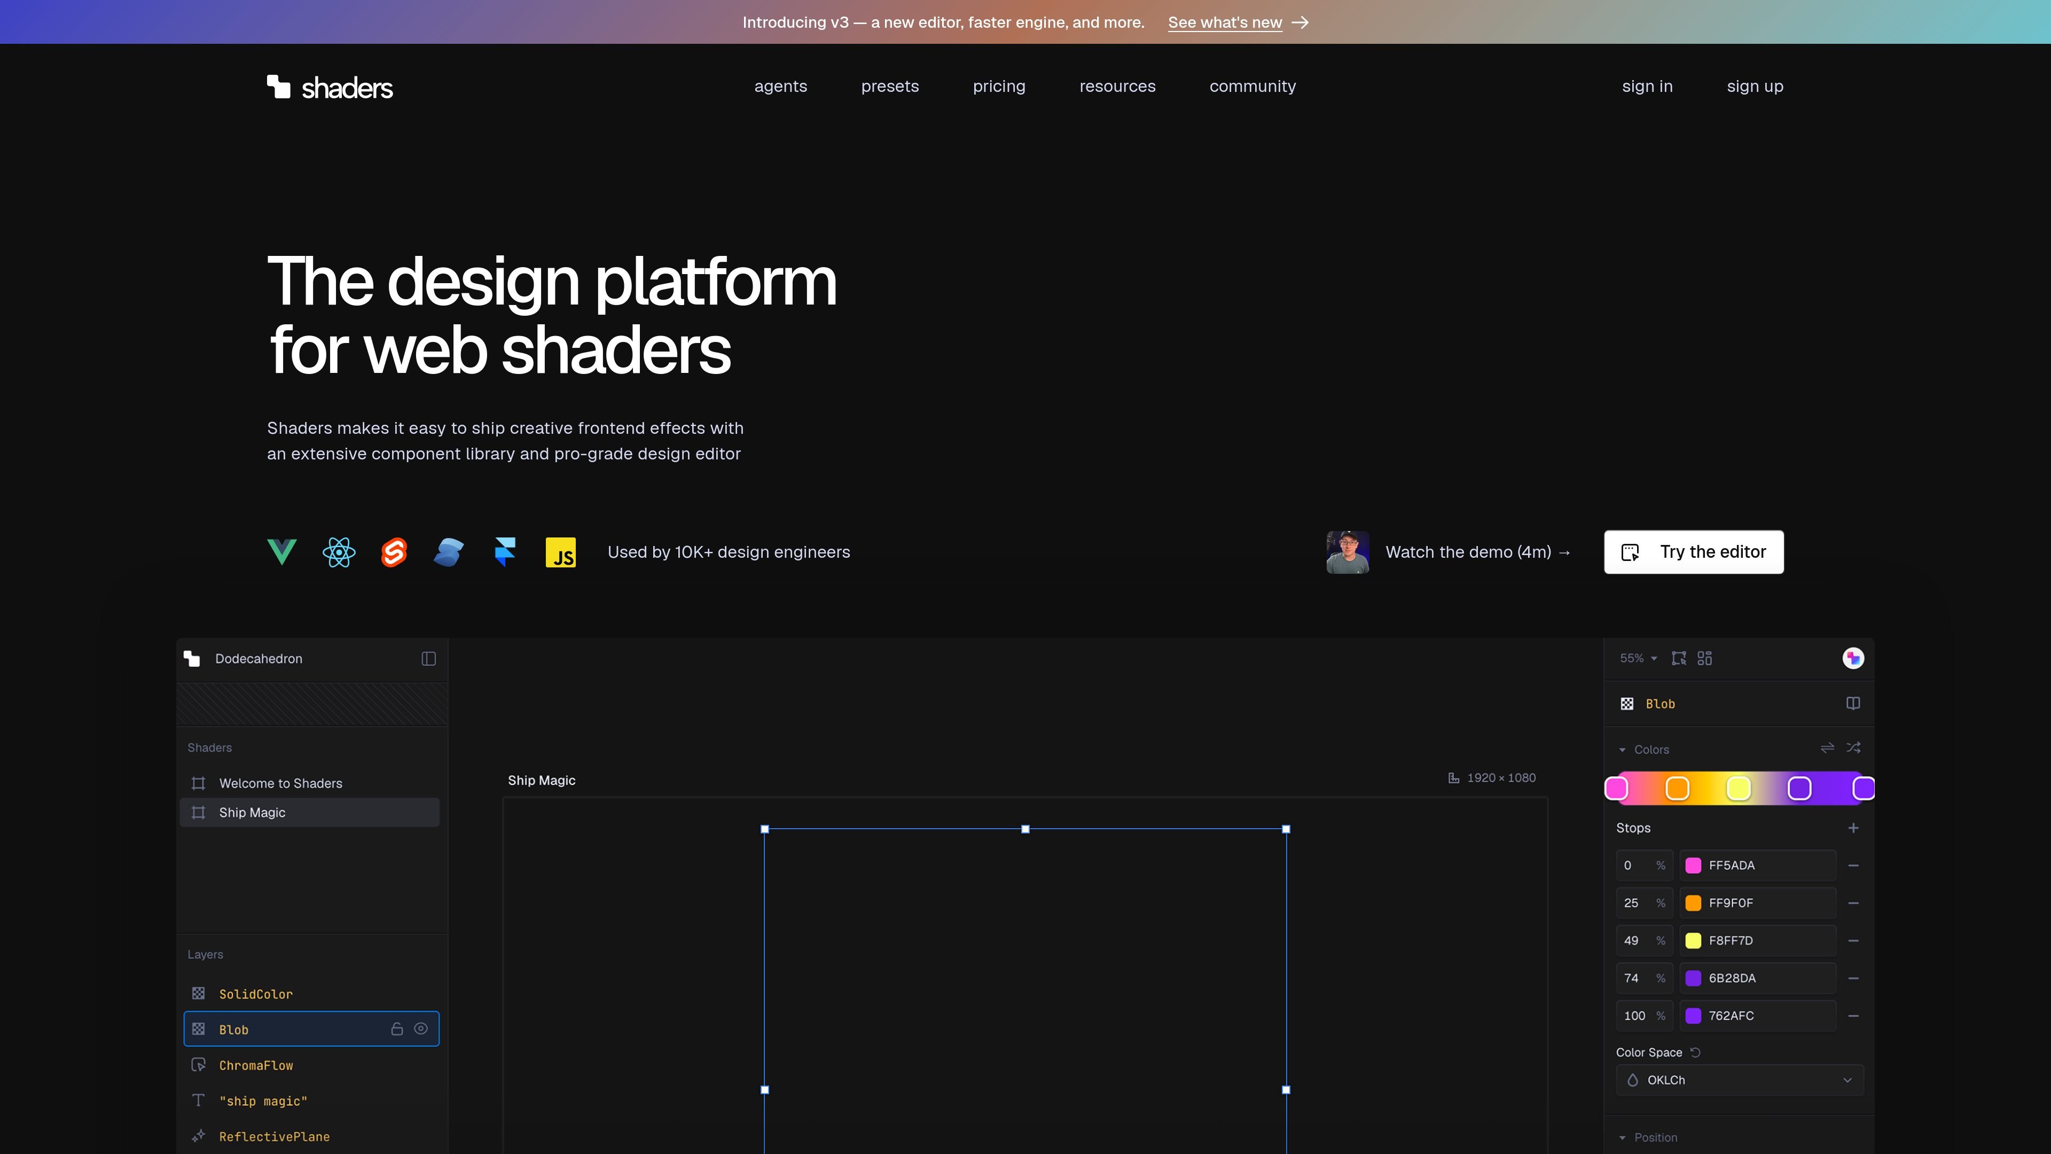Click the FF9F0F color swatch

(1694, 903)
